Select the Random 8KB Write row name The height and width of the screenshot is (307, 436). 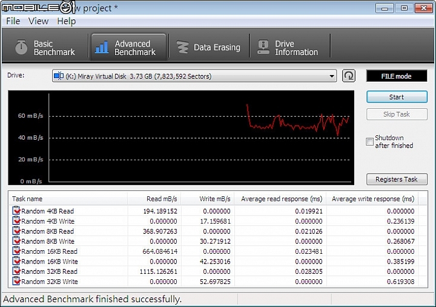click(x=48, y=241)
